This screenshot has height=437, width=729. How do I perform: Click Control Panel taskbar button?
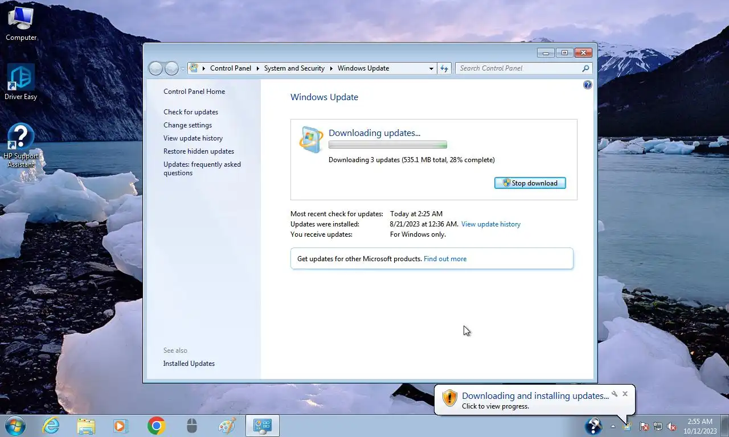263,426
